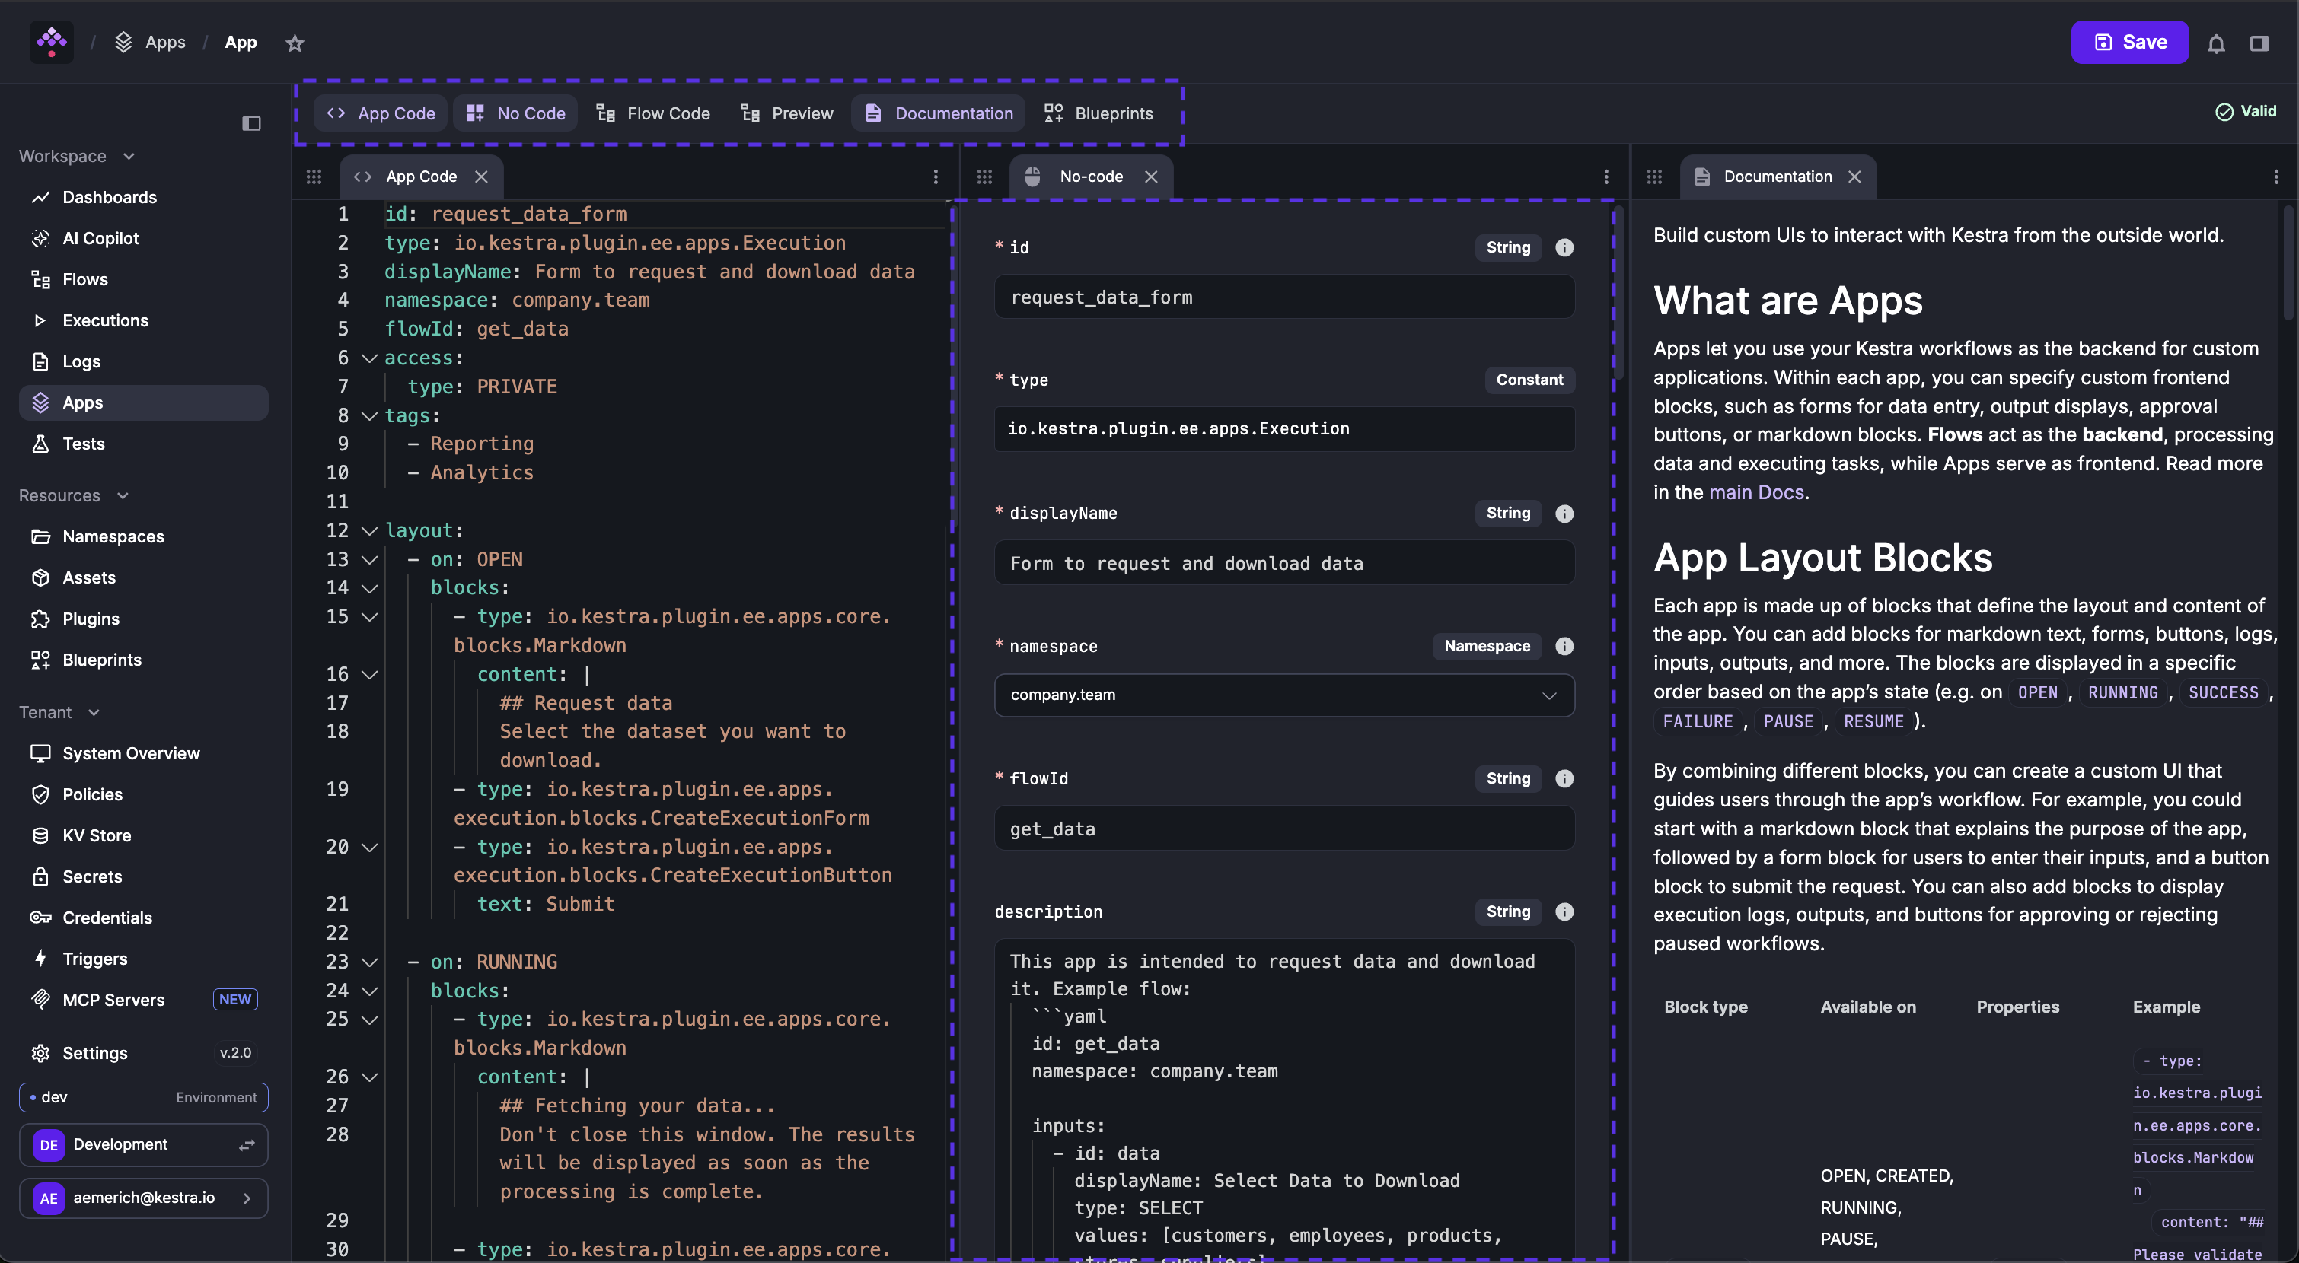
Task: Open KV Store page
Action: 144,835
